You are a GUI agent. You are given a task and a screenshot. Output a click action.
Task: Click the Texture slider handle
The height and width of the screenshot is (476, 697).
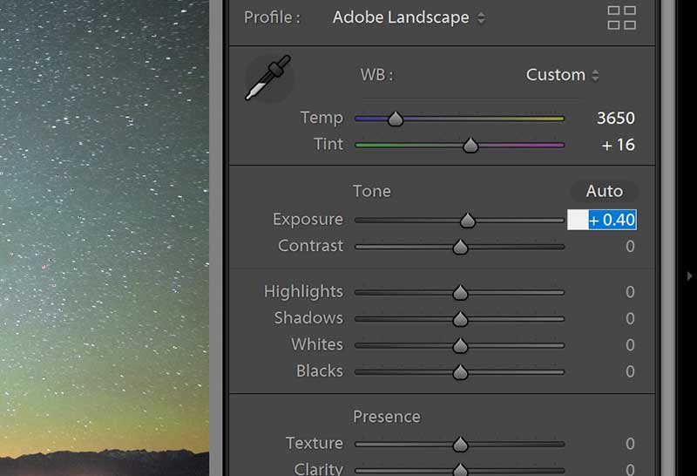tap(460, 444)
